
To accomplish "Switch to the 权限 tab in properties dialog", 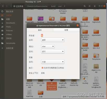I will 66,30.
